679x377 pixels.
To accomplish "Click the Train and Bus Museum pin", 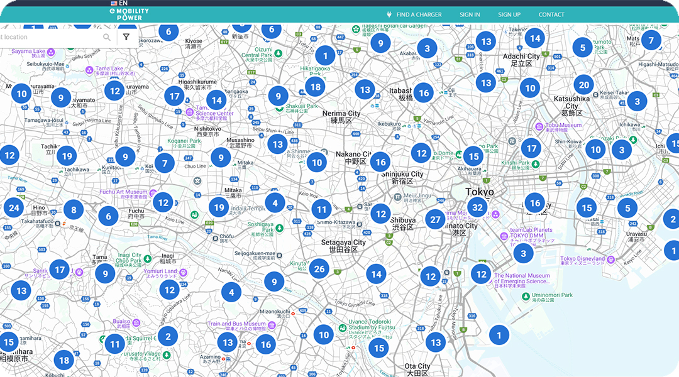I will 272,324.
